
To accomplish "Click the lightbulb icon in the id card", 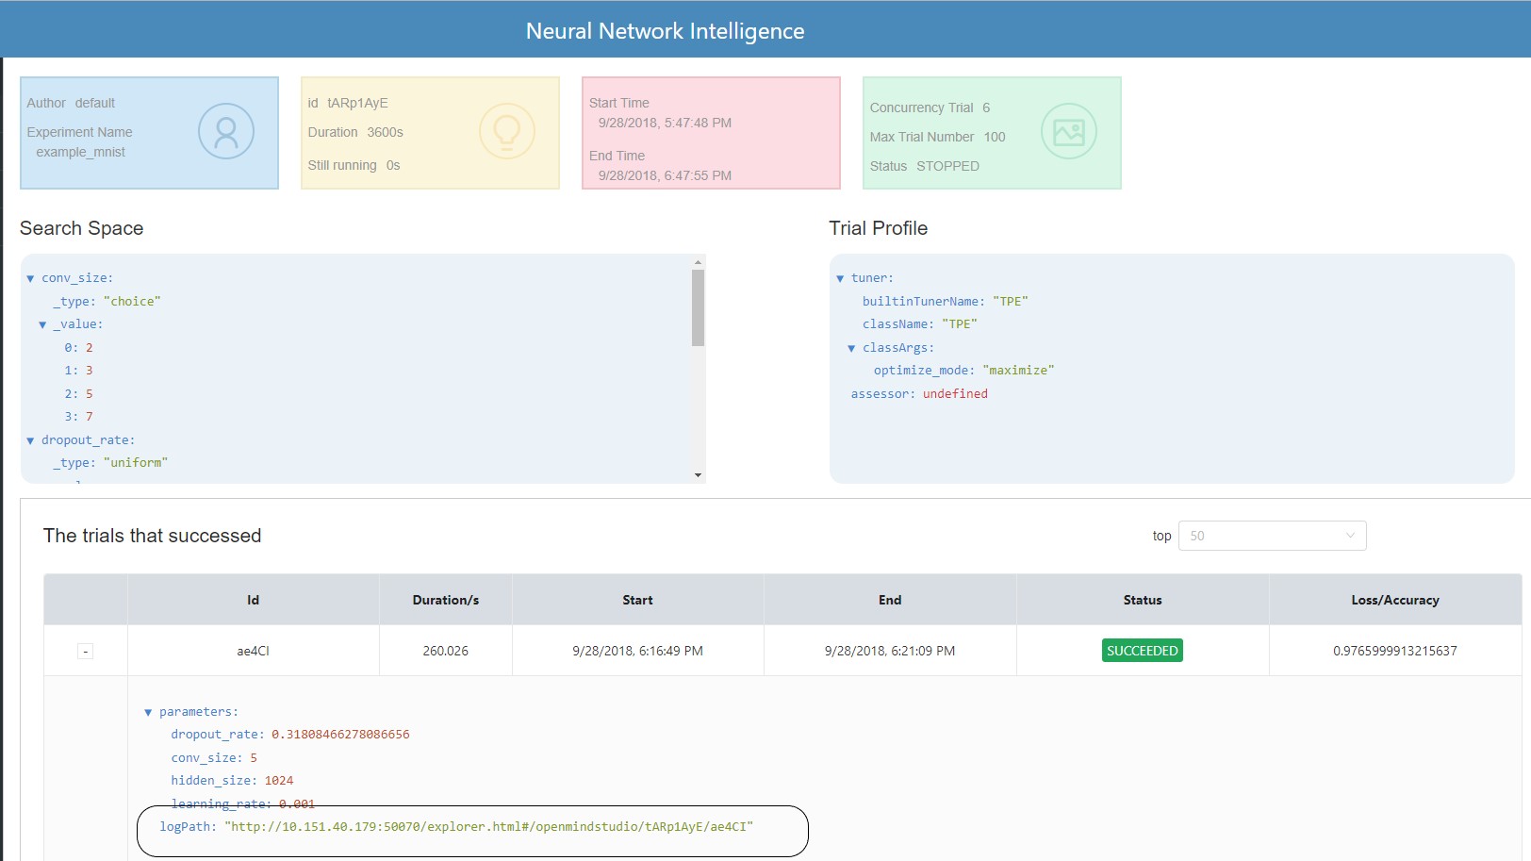I will click(506, 131).
